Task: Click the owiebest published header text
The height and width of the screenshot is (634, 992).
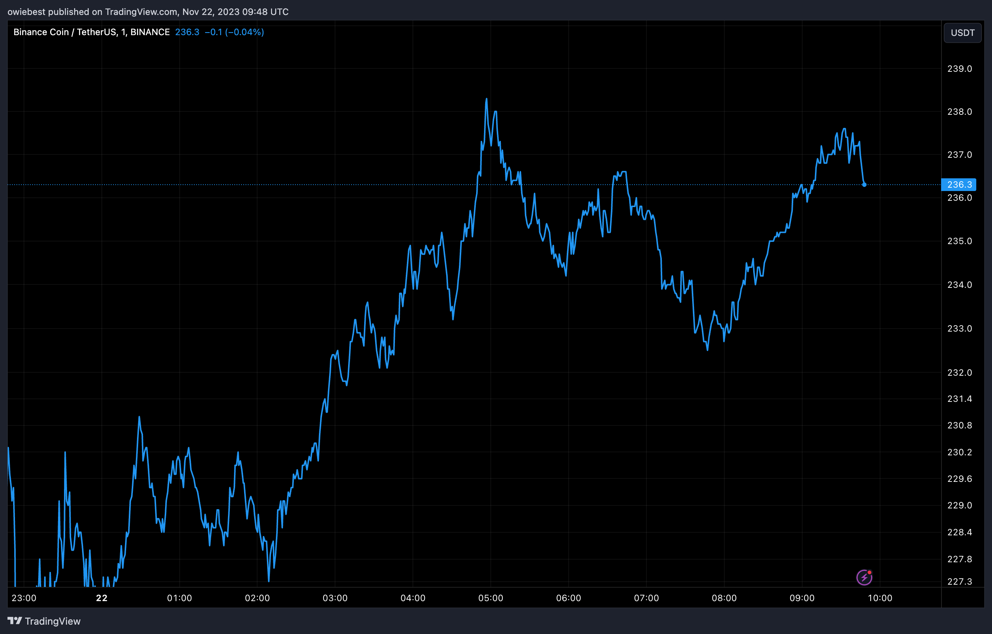Action: click(147, 12)
